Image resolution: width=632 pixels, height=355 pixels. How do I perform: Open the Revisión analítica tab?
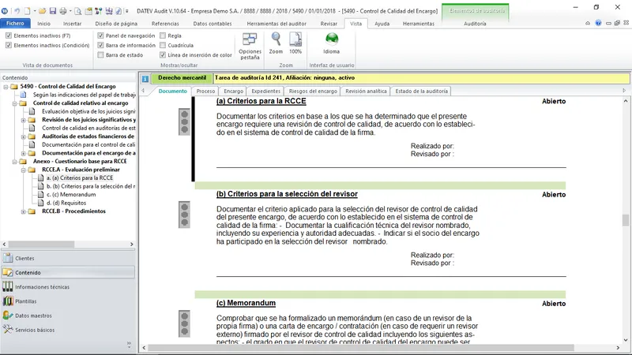coord(366,92)
